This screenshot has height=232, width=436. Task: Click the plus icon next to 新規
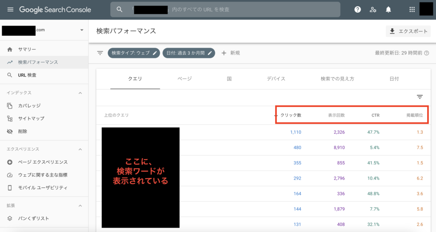coord(224,53)
